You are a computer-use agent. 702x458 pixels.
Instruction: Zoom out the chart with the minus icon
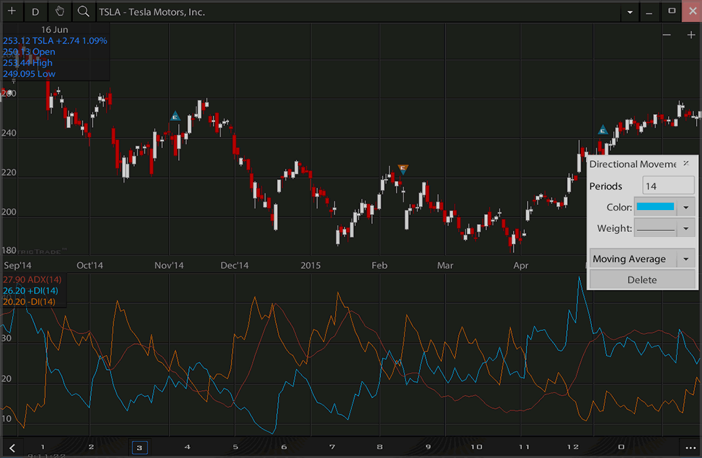(667, 35)
